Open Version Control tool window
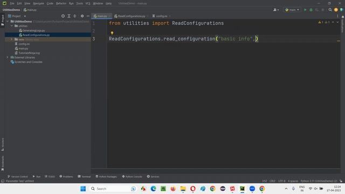The image size is (345, 194). [18, 176]
